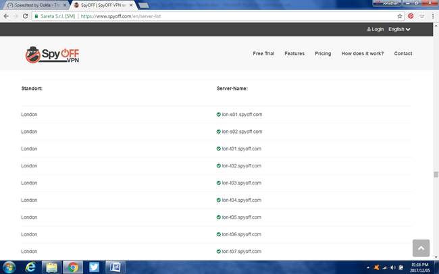
Task: Select the lon-t05.spyoff.com server name
Action: tap(242, 217)
